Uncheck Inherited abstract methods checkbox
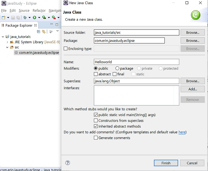 pyautogui.click(x=96, y=126)
